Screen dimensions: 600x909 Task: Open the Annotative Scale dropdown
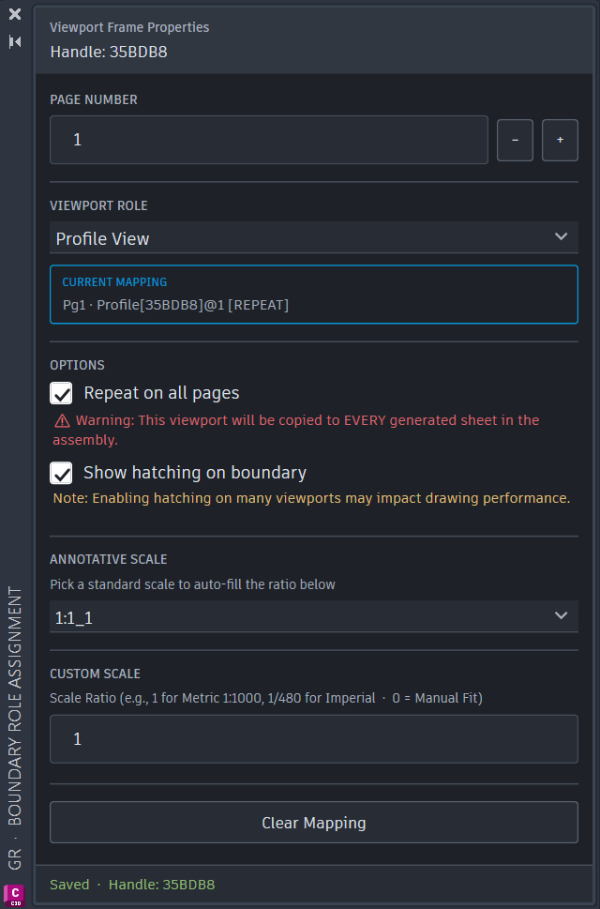314,616
